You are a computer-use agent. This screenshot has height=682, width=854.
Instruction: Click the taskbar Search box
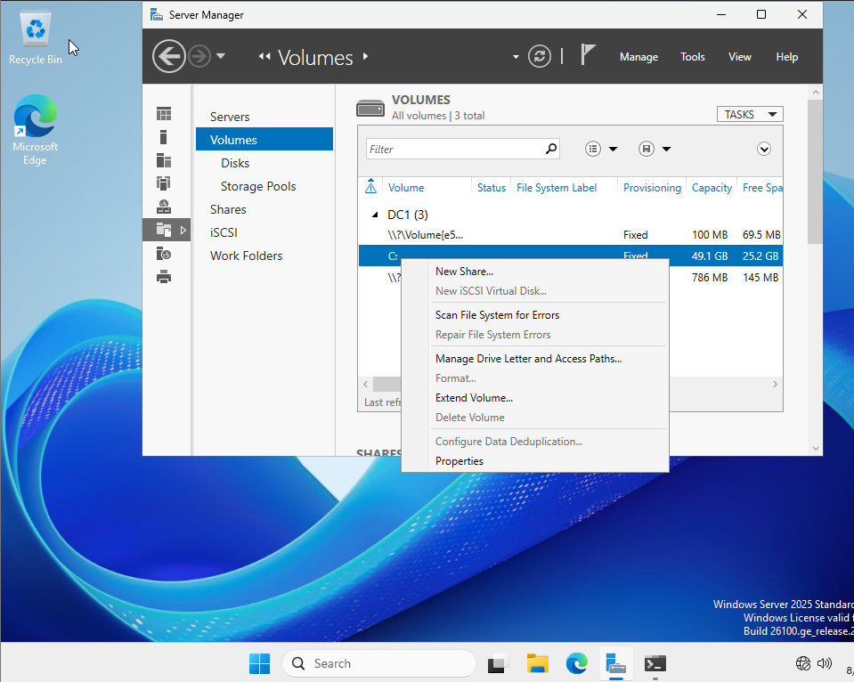click(379, 663)
